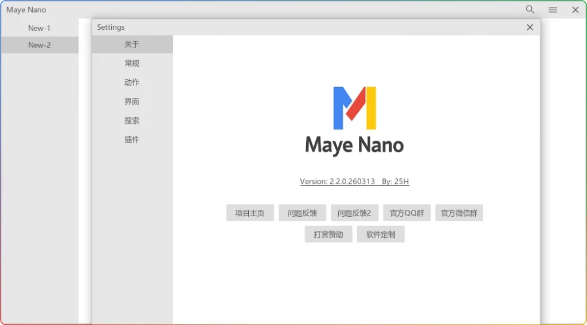Screen dimensions: 587x325
Task: Click the 软件定制 button
Action: click(x=381, y=234)
